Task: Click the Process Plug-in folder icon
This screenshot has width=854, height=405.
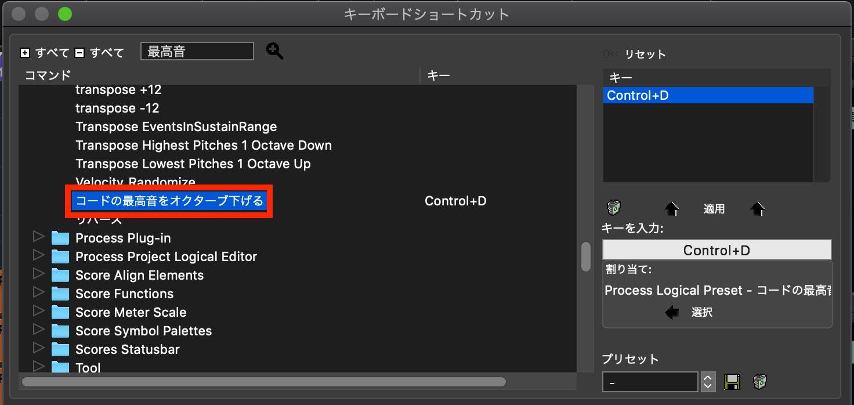Action: (x=60, y=238)
